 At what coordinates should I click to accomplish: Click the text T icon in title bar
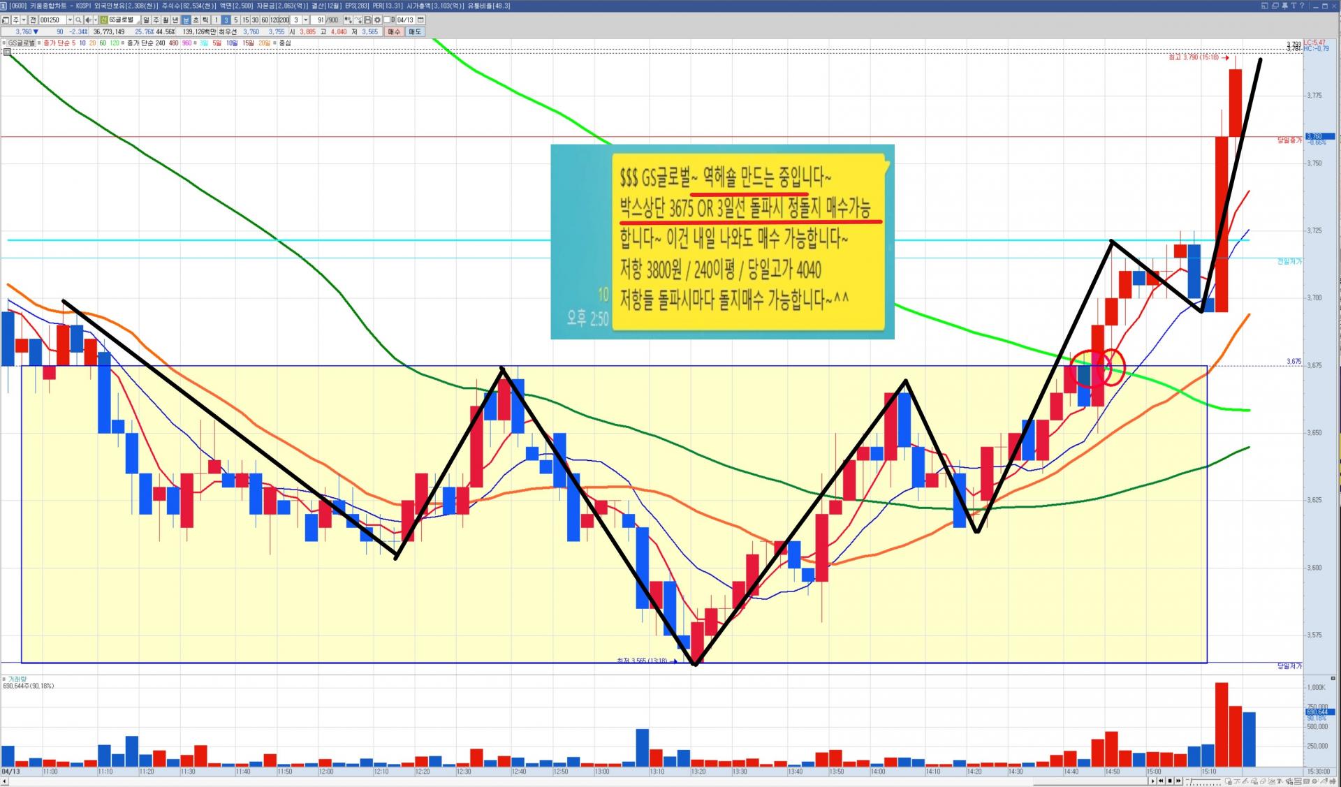click(x=1294, y=6)
